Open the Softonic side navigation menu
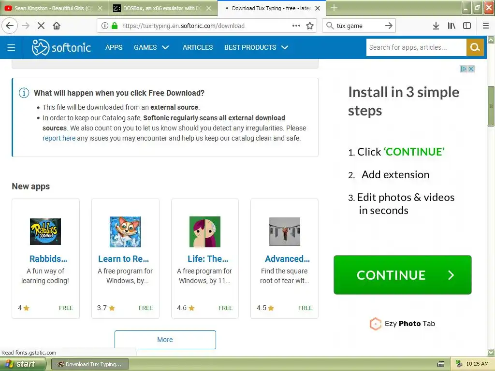The image size is (495, 371). click(11, 47)
